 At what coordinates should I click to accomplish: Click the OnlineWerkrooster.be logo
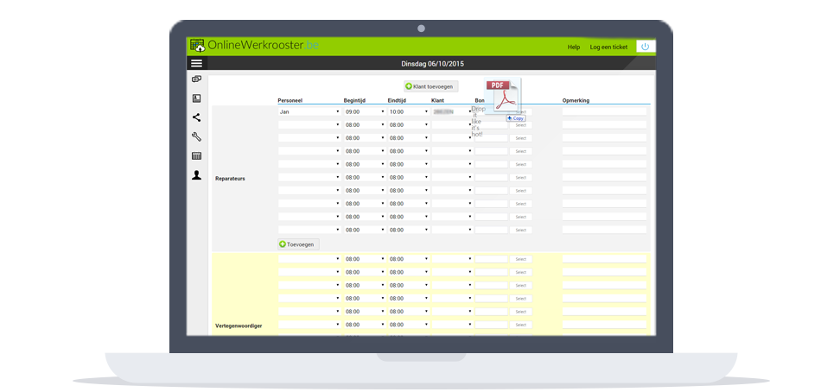pos(254,45)
